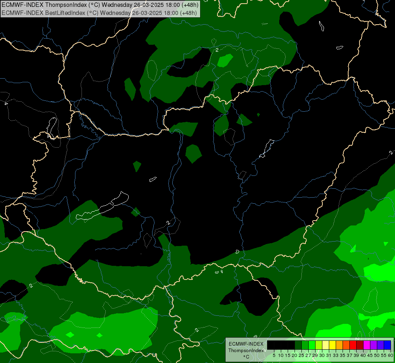Screen dimensions: 395x363
Task: Click the legend tick value 60
Action: point(391,355)
